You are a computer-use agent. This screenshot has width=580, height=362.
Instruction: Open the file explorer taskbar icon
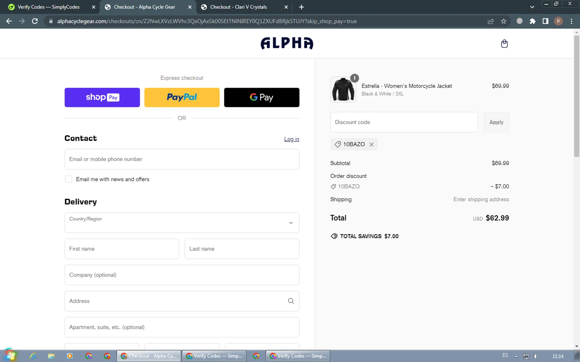51,356
